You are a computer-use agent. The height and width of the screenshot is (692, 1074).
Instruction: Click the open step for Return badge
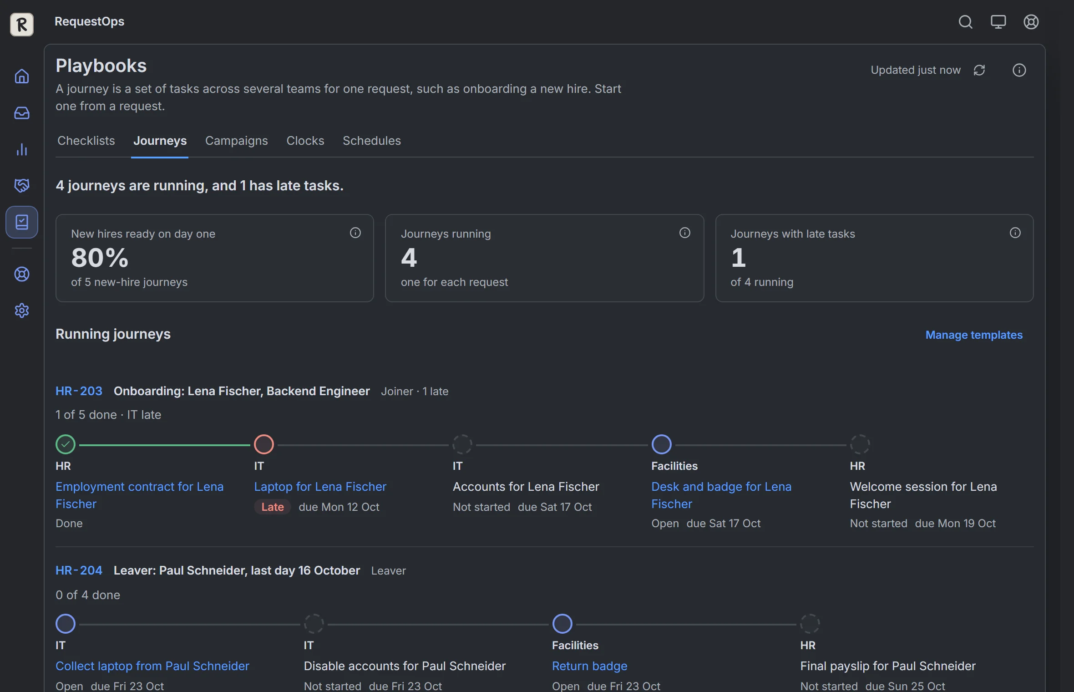(x=562, y=624)
